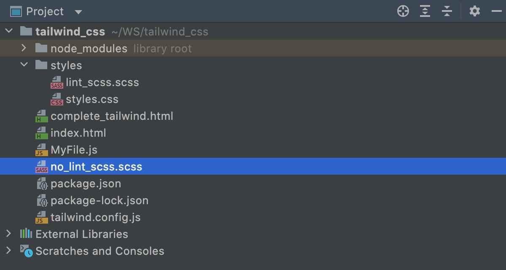Select tailwind.config.js in the tree
506x270 pixels.
pyautogui.click(x=95, y=217)
